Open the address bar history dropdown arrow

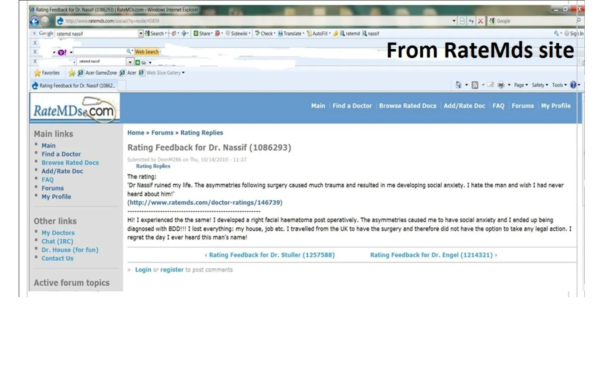[454, 21]
